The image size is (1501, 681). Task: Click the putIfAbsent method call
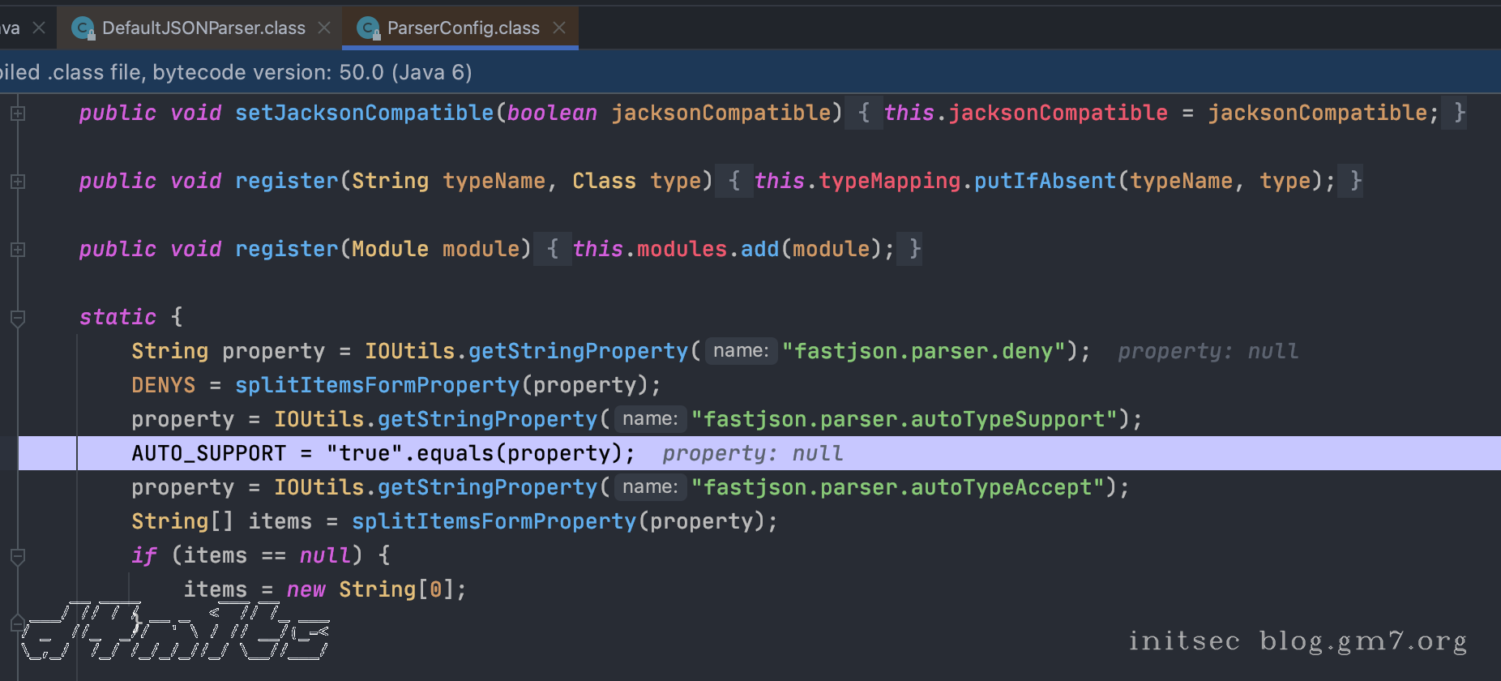(1044, 181)
